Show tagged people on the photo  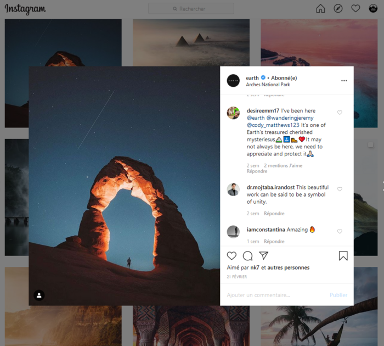(x=39, y=295)
